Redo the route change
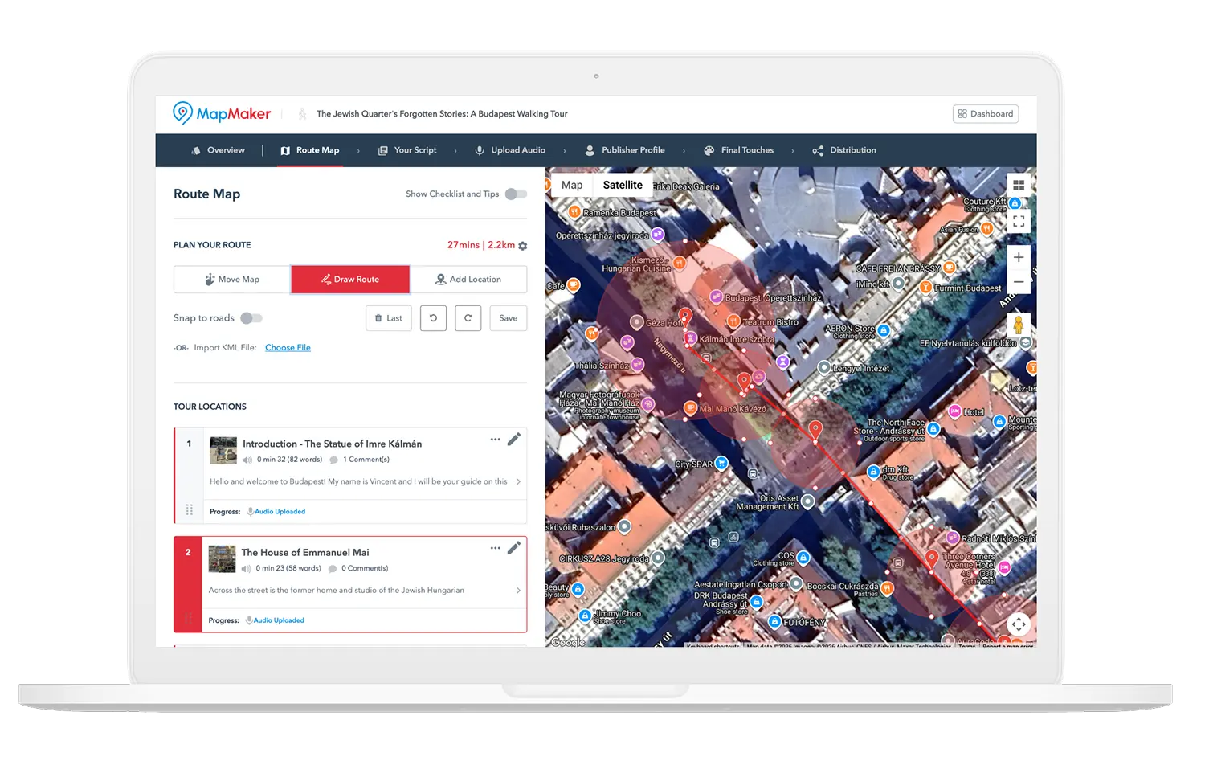This screenshot has height=769, width=1205. tap(468, 318)
